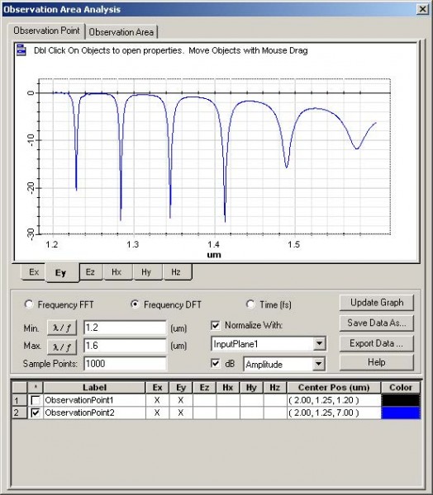Expand the Amplitude dropdown

[319, 365]
